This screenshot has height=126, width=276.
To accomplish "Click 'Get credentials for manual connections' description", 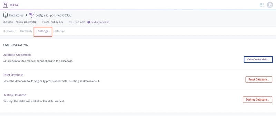I will coord(38,61).
